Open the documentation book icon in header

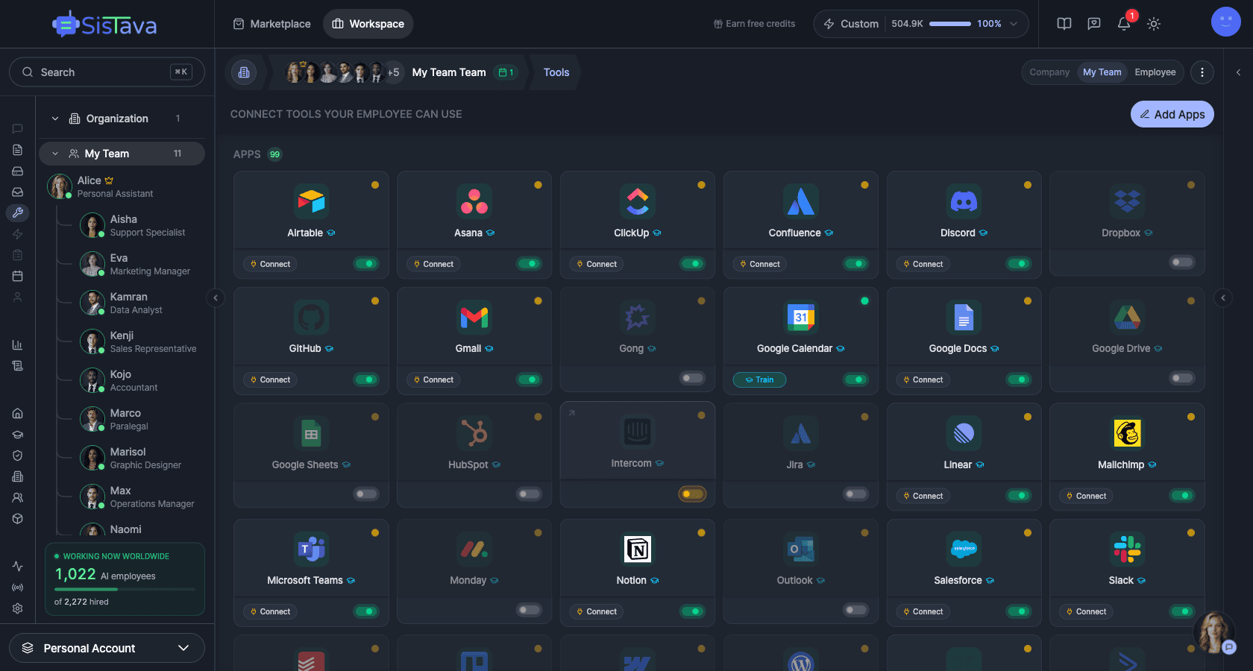1064,24
